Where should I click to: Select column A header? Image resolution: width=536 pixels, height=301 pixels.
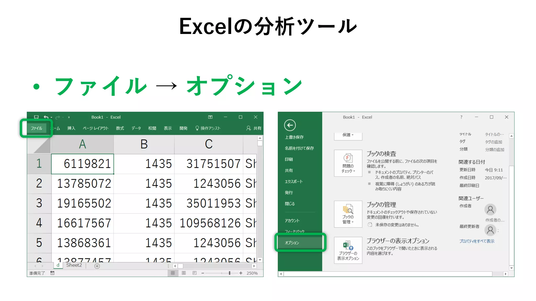pos(82,144)
